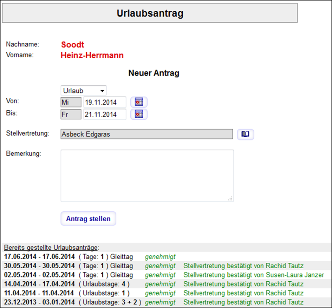Click the Urlaubsantrag title header
The width and height of the screenshot is (332, 308).
(x=150, y=13)
